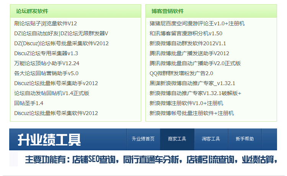Click 和讯博客留言漫游积分机v1.50

pos(186,33)
